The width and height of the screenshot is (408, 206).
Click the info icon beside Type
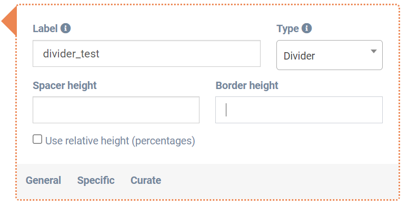click(306, 28)
